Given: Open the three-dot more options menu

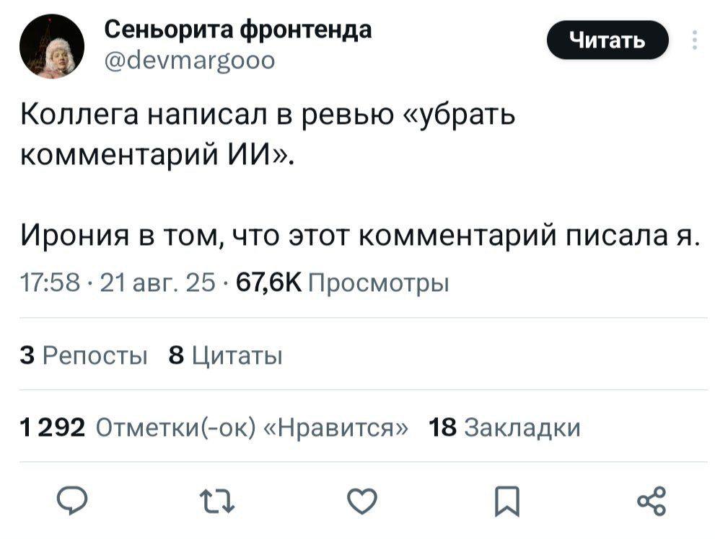Looking at the screenshot, I should point(694,40).
